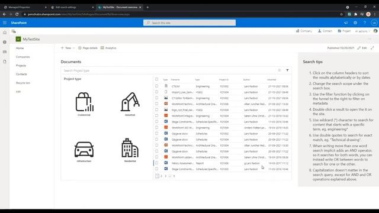Click the news icon in left rail

click(5, 52)
